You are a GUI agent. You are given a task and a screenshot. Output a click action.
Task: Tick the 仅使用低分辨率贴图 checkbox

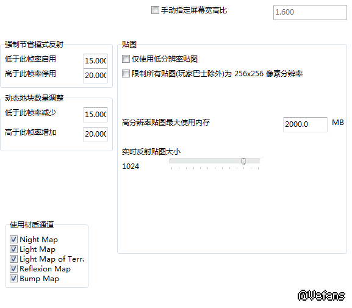[x=126, y=59]
